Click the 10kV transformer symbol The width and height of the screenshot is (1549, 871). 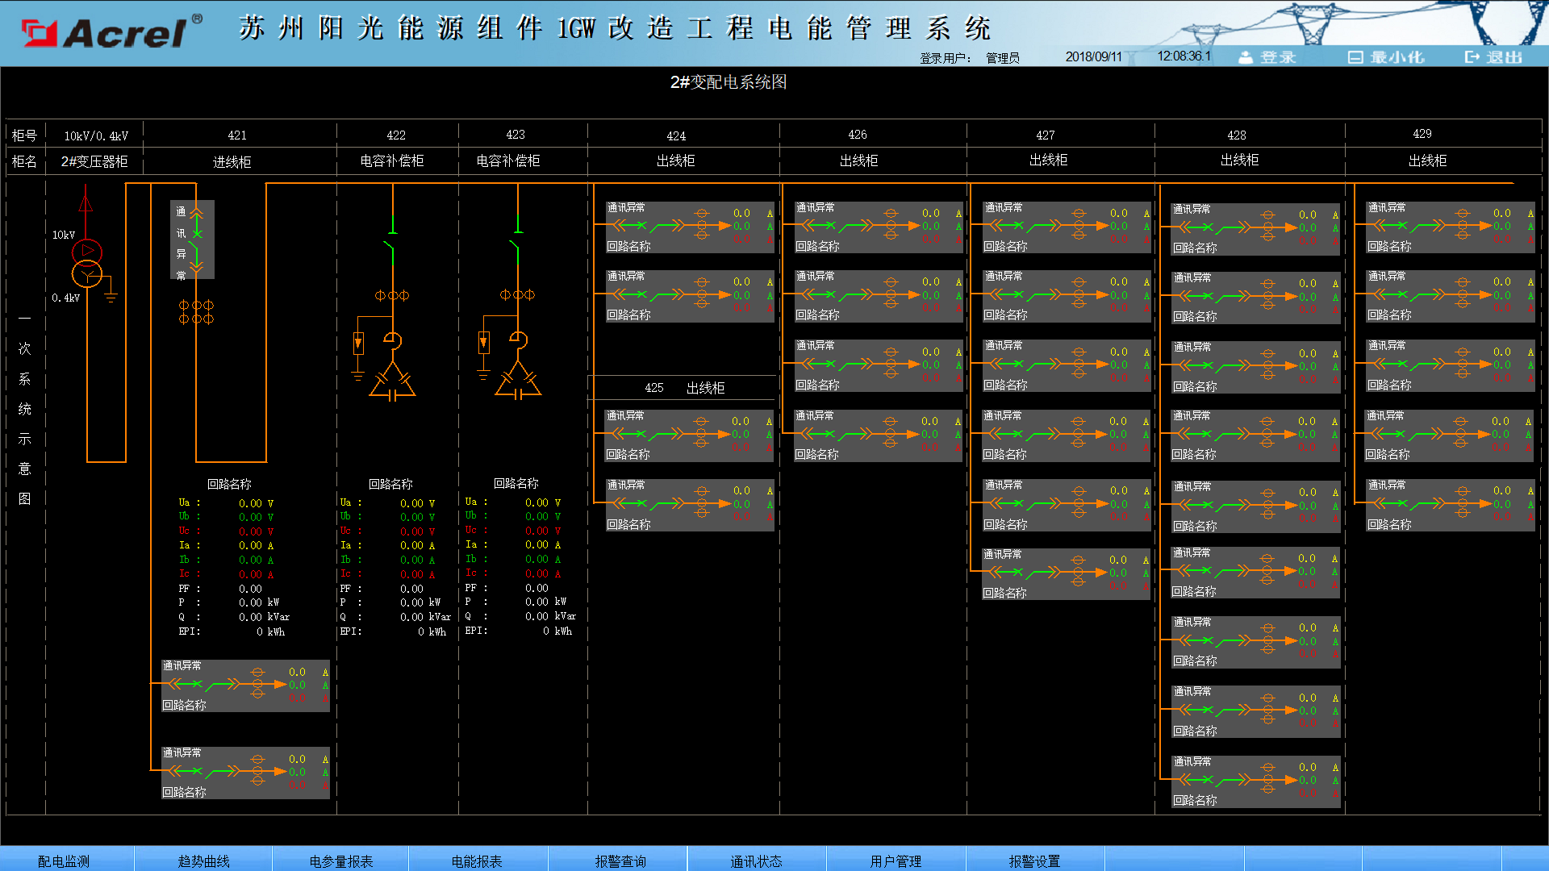[x=87, y=263]
